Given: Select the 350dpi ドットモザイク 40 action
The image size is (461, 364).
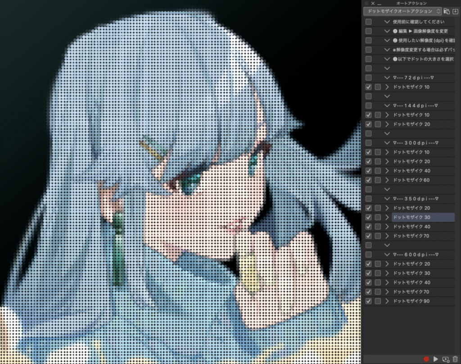Looking at the screenshot, I should coord(411,227).
